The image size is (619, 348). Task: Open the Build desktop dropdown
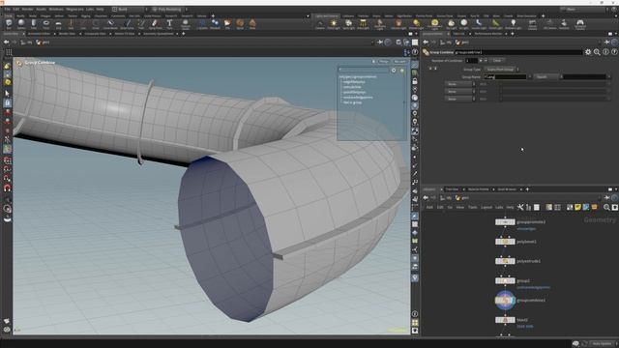pos(129,9)
